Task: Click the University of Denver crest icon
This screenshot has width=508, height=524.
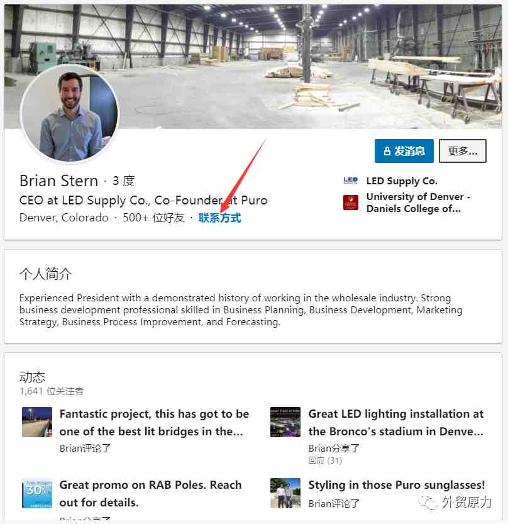Action: click(351, 203)
